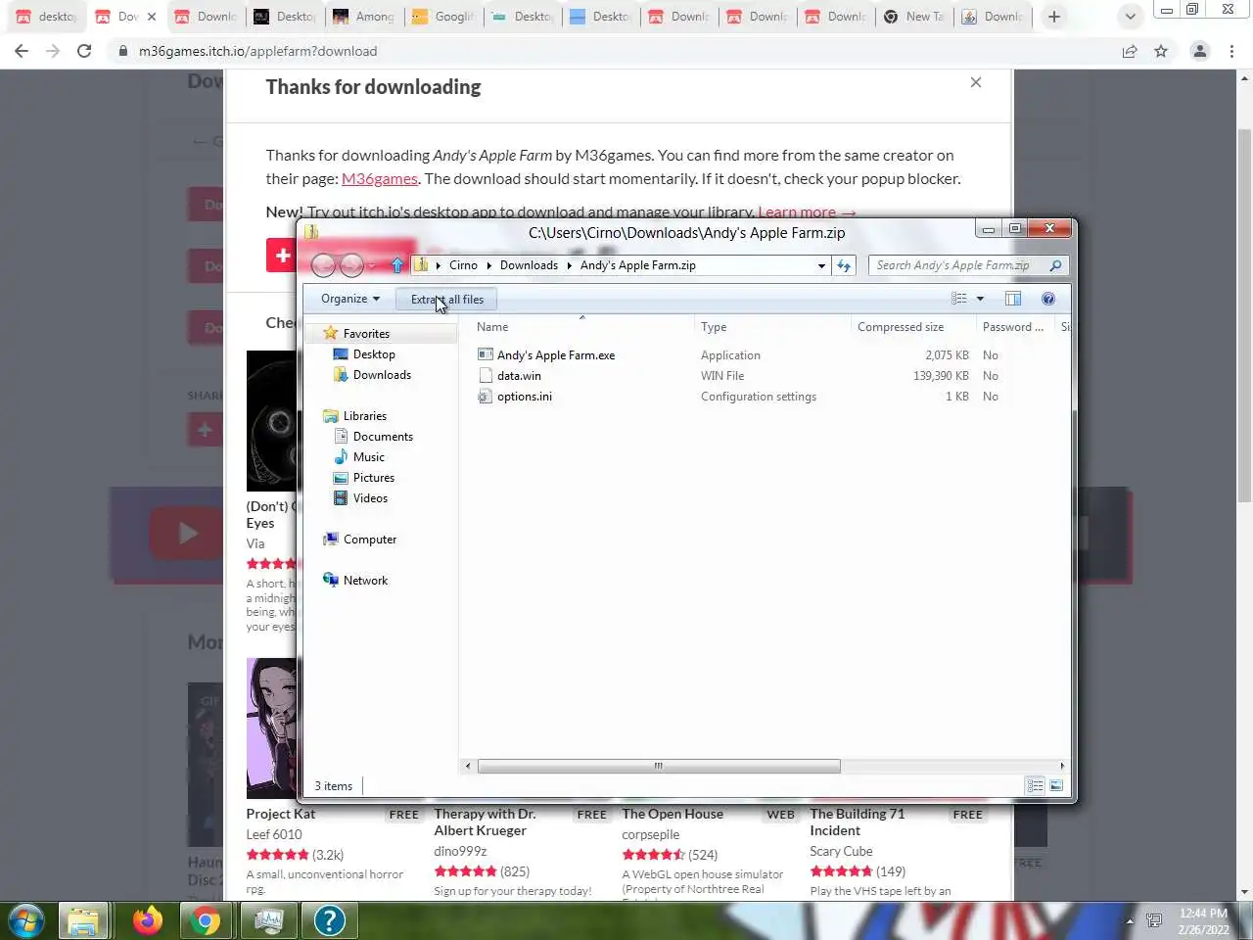Open Documents library
1253x940 pixels.
pyautogui.click(x=383, y=437)
